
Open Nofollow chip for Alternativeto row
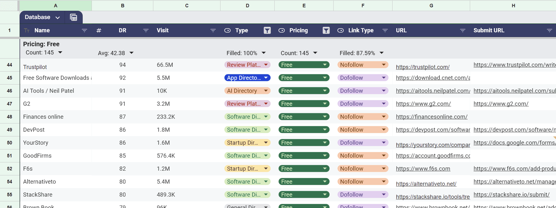(x=363, y=182)
